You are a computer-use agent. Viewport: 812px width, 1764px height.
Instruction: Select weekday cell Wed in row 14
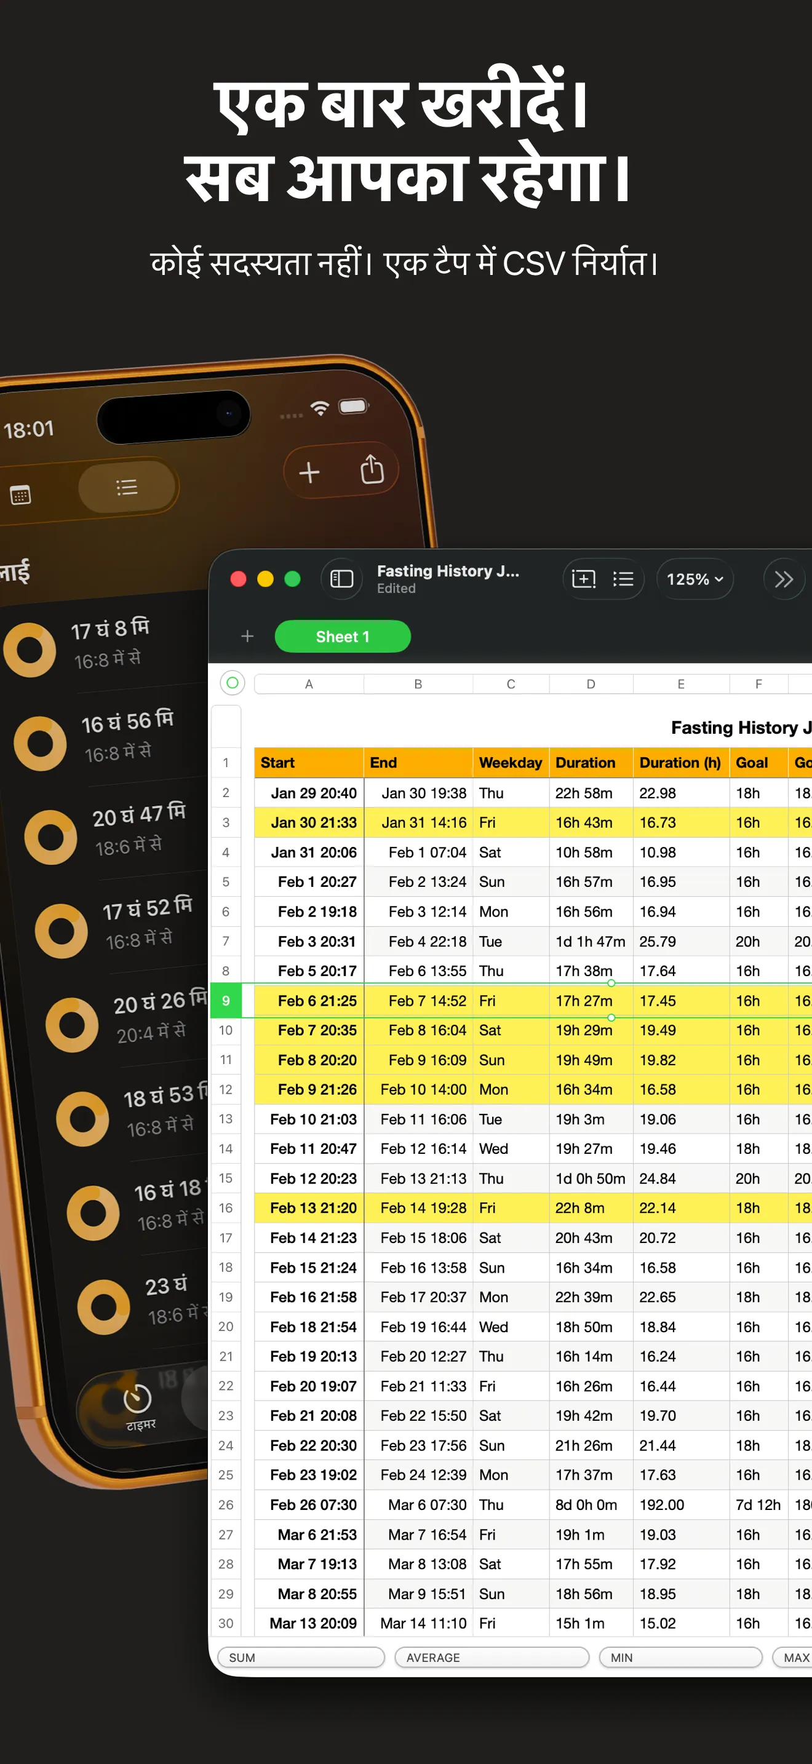(511, 1148)
